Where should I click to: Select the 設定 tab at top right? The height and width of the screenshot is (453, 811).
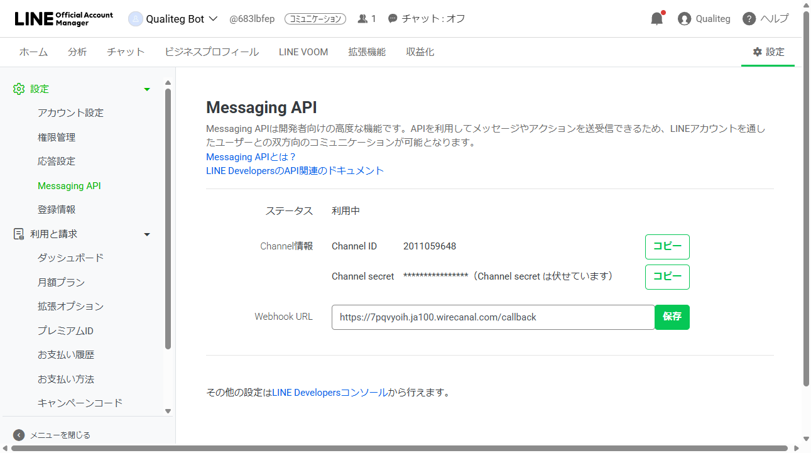click(x=768, y=52)
